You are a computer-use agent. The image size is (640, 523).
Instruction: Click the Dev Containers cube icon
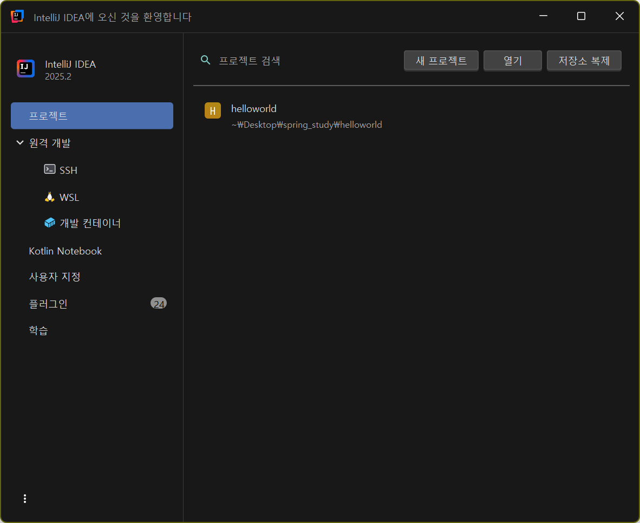[50, 223]
